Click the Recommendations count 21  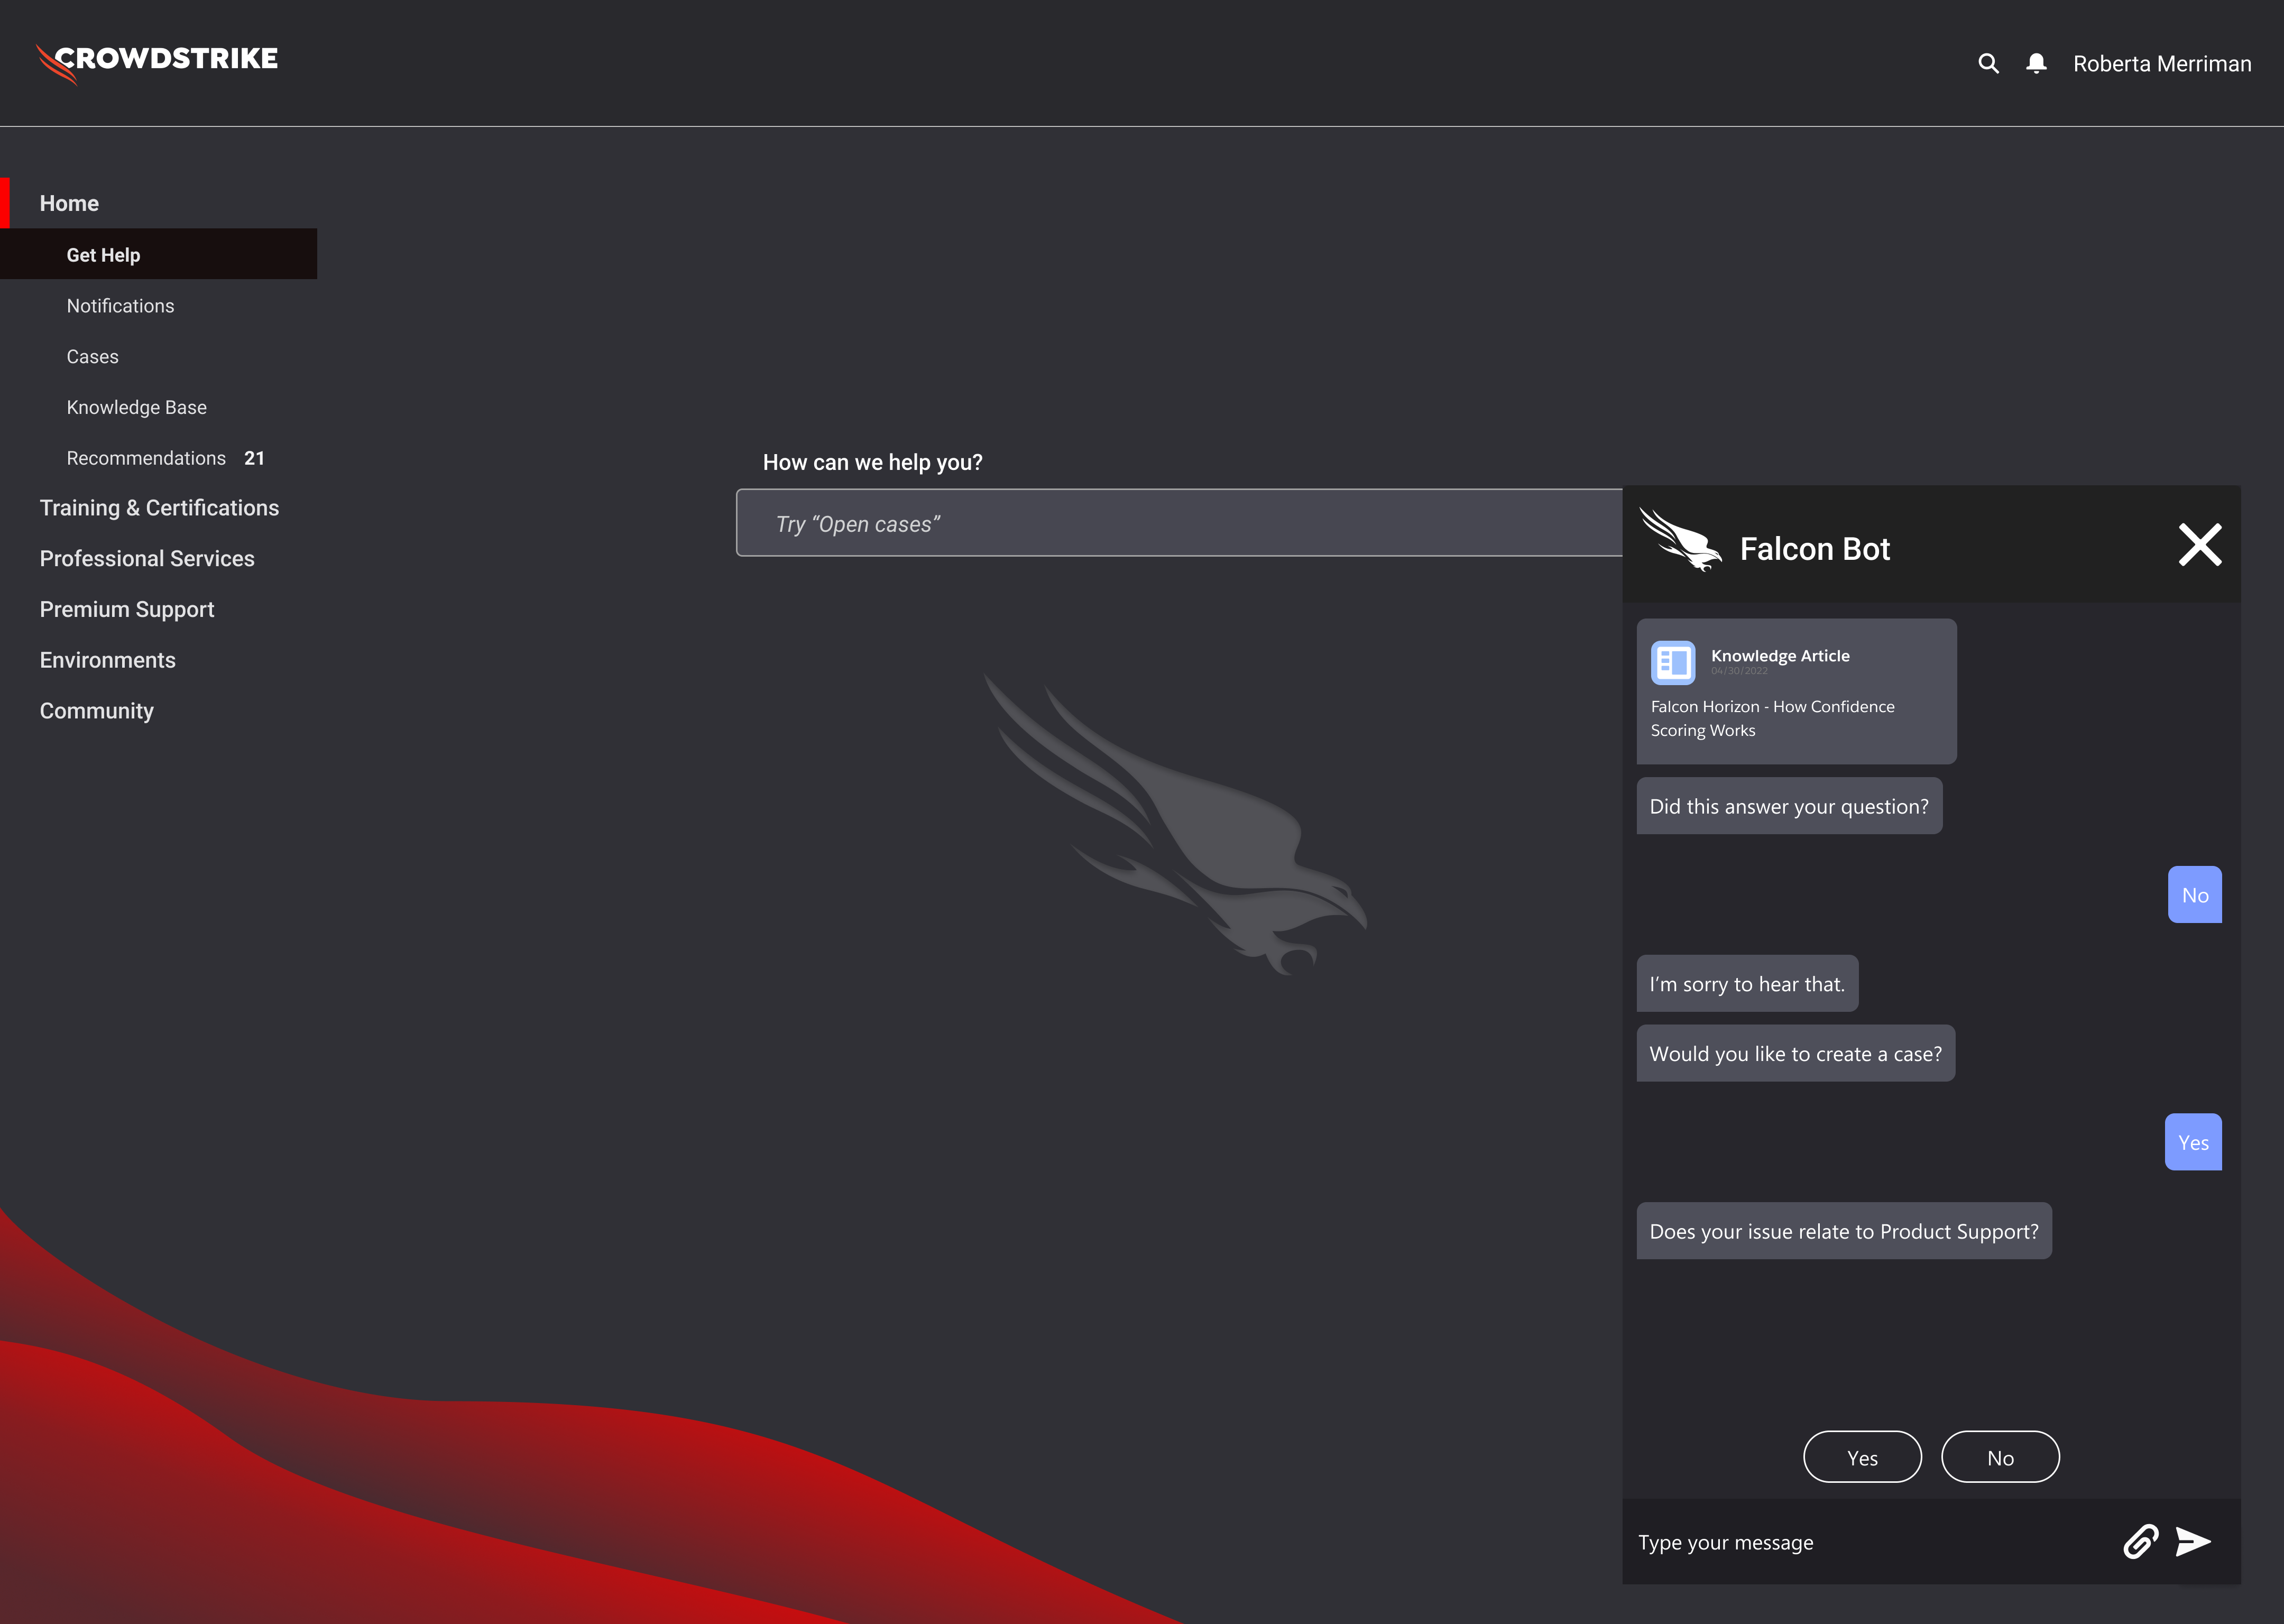click(x=254, y=458)
